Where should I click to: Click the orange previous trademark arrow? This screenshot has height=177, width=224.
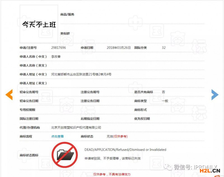click(9, 95)
